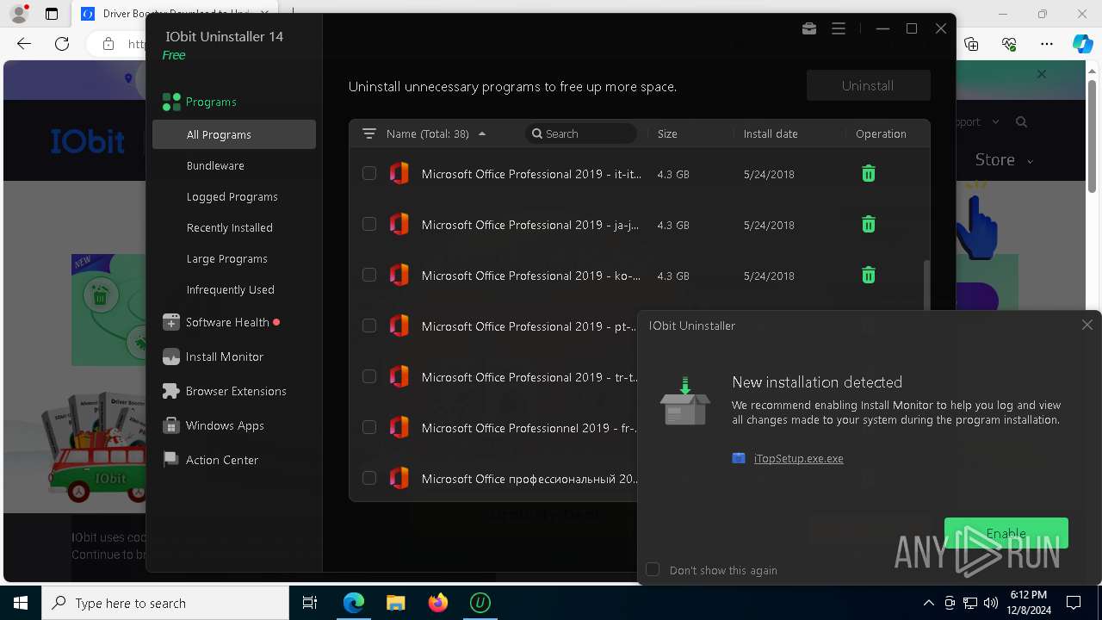Check the Office Professional 2019 ja-jp checkbox
The image size is (1102, 620).
click(369, 224)
